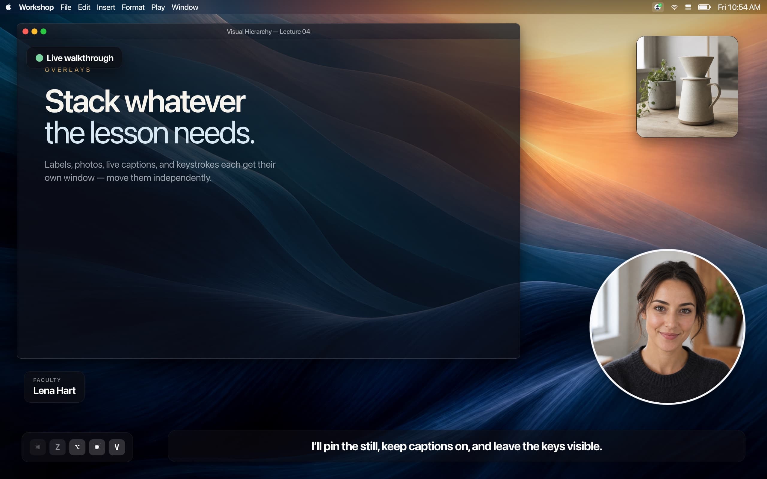Click the 'the lesson needs.' headline line
The width and height of the screenshot is (767, 479).
tap(150, 133)
